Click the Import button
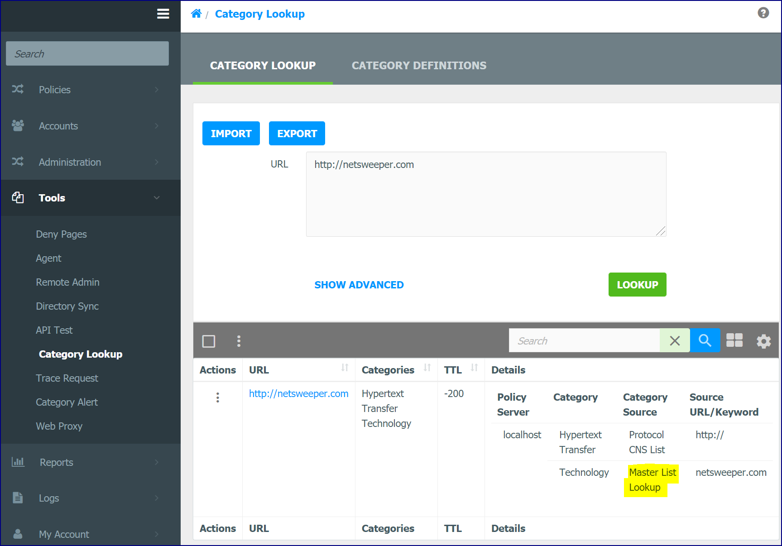Screen dimensions: 782x546 pos(231,134)
